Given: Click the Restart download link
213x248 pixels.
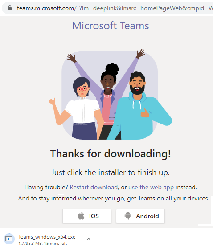Looking at the screenshot, I should [94, 187].
